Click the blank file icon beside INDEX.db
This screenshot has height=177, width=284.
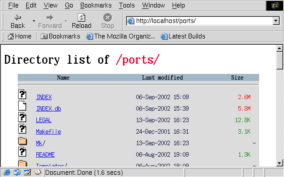[22, 106]
